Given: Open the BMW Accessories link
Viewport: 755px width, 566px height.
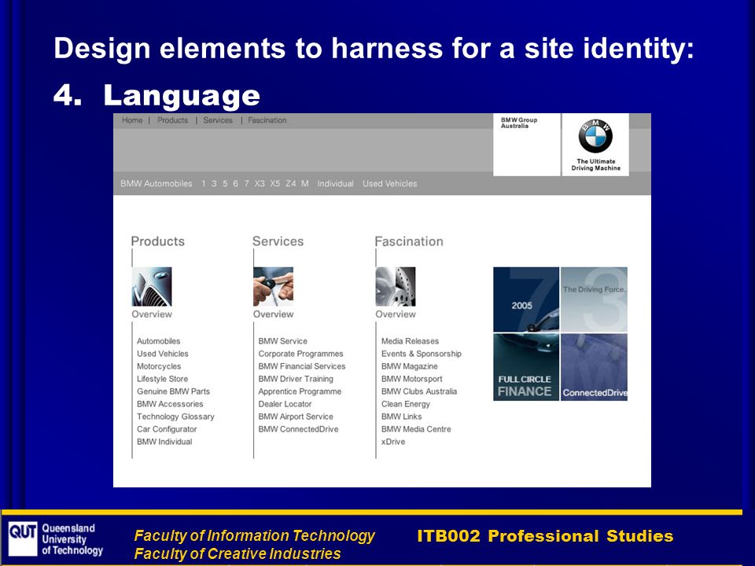Looking at the screenshot, I should click(x=170, y=404).
